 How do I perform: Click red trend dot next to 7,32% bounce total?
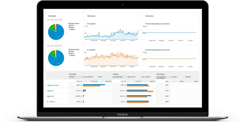[125, 81]
